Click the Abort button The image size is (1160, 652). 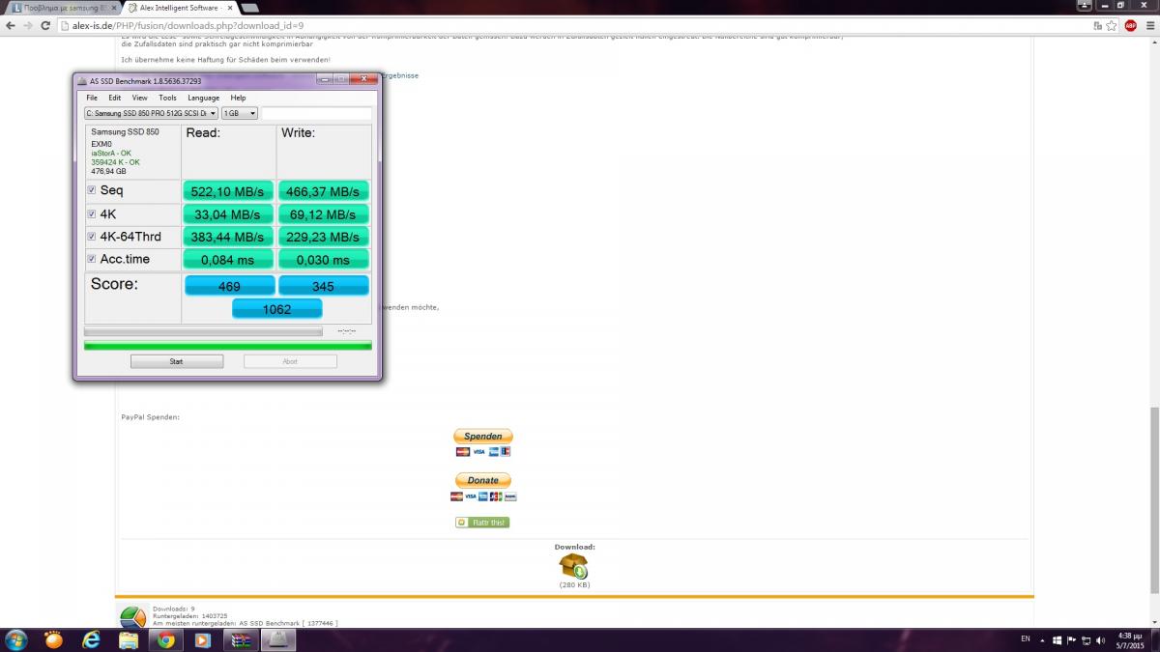(x=290, y=361)
